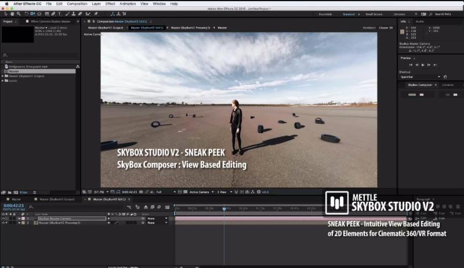Image resolution: width=464 pixels, height=268 pixels.
Task: Click the Info panel color swatch
Action: coord(403,31)
